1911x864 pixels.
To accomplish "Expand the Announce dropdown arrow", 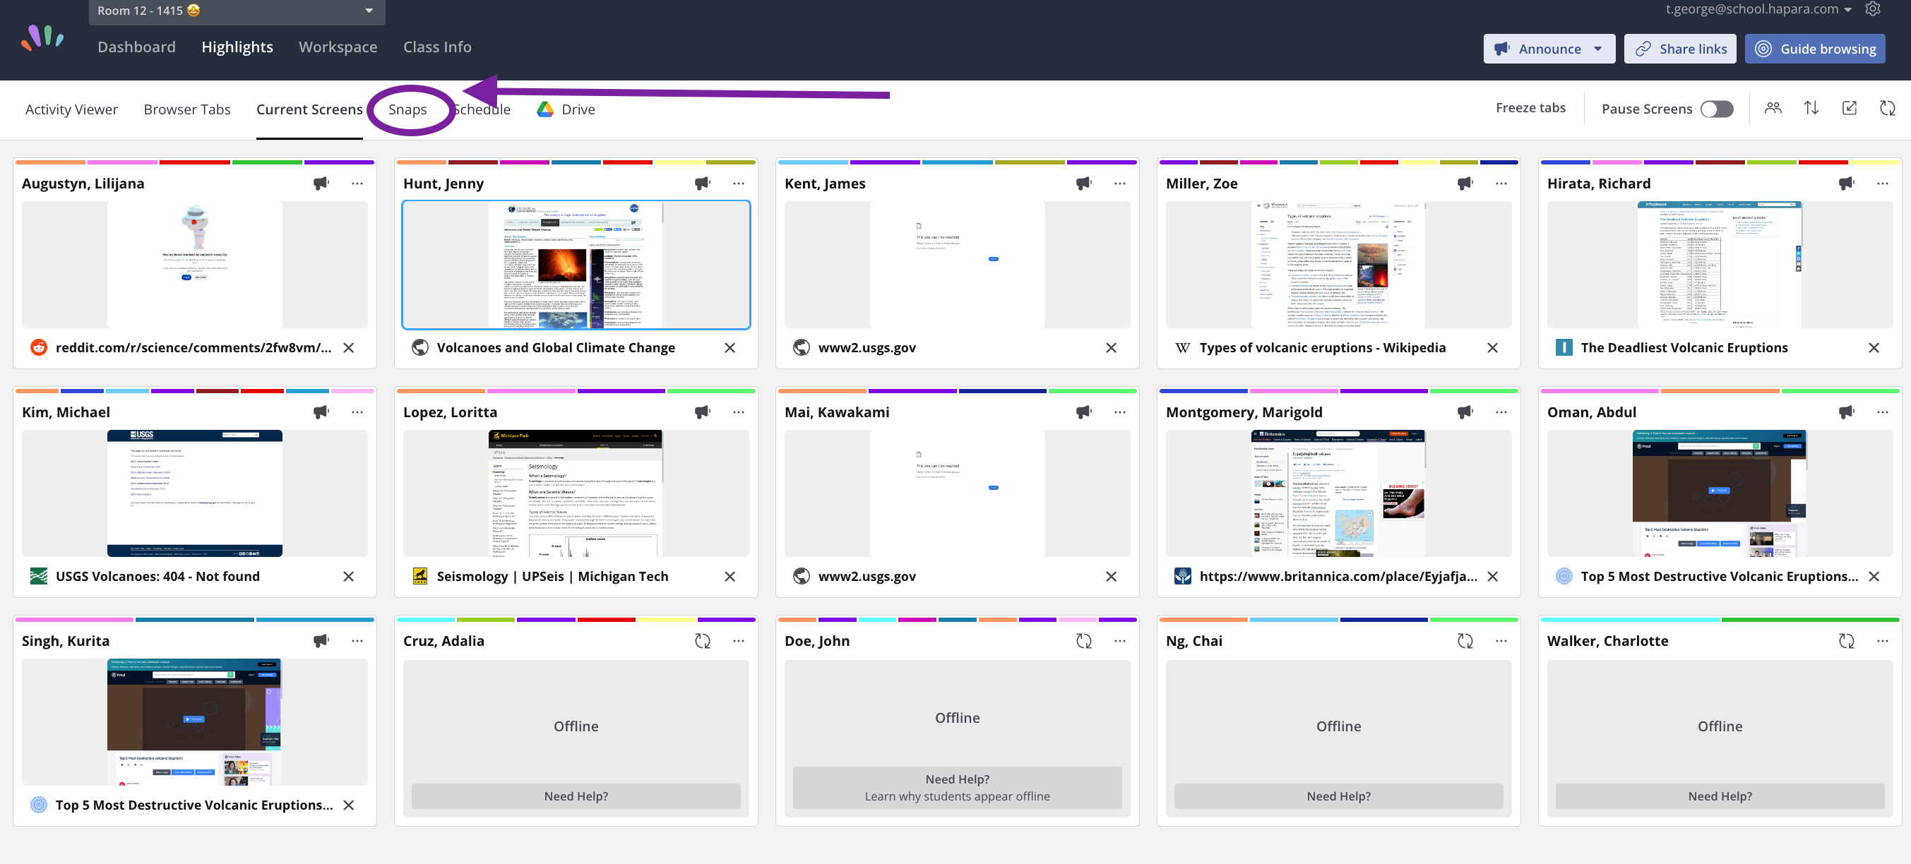I will [1598, 49].
